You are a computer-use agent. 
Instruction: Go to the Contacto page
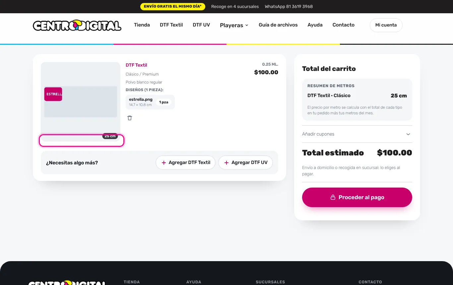click(x=344, y=25)
